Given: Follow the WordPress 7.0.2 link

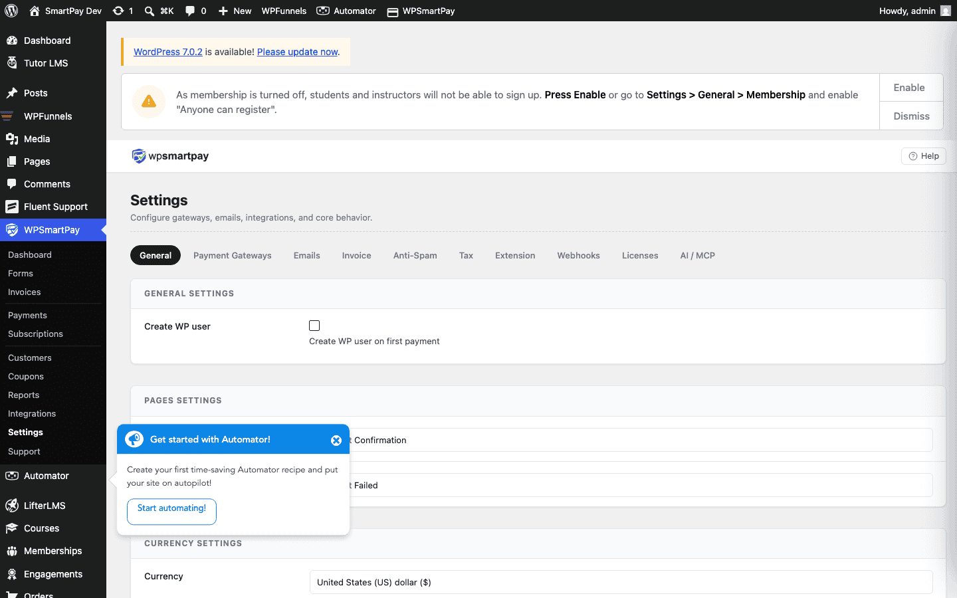Looking at the screenshot, I should click(168, 52).
